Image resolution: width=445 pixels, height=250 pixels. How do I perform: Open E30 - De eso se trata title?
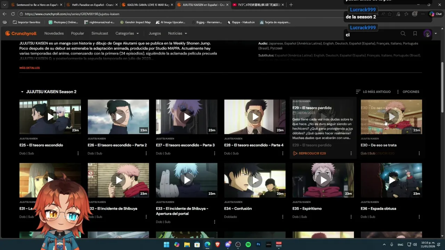click(379, 145)
